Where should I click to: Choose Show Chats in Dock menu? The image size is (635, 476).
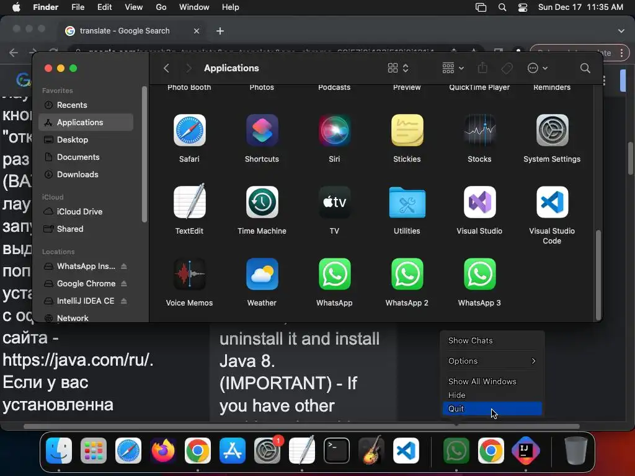click(x=492, y=341)
